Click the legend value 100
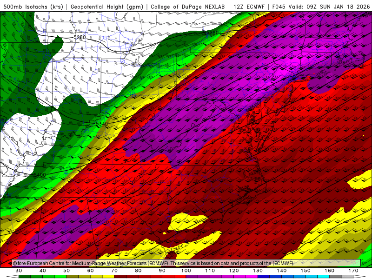The width and height of the screenshot is (372, 279). click(186, 271)
